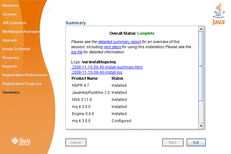
Task: Open 2008-11-10-09-40-install.log link
Action: pos(97,72)
